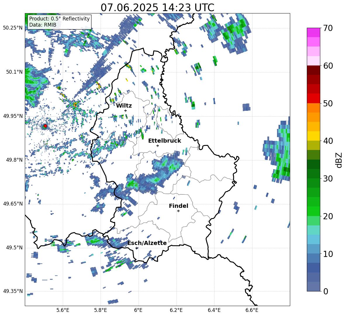Click the 50.1°N latitude label
Screen dimensions: 346x316
pos(14,72)
